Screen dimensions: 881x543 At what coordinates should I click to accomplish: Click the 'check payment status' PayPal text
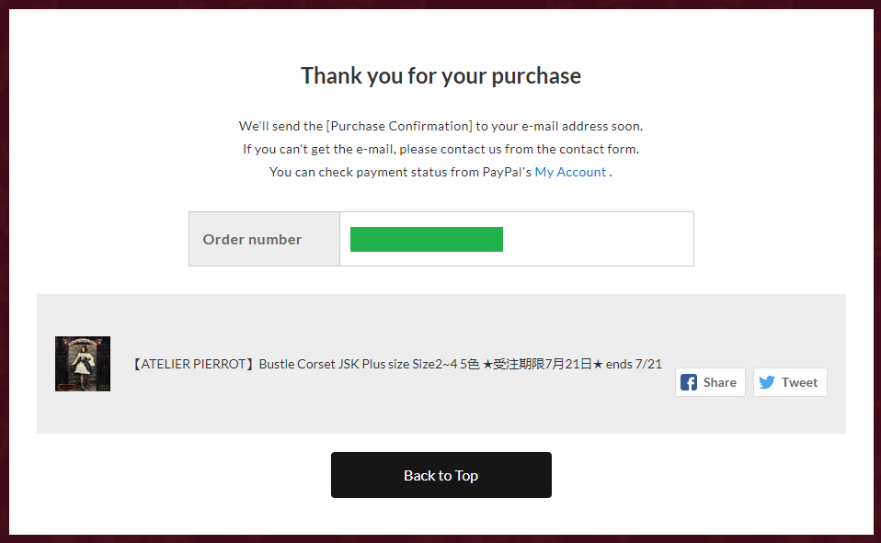coord(400,172)
